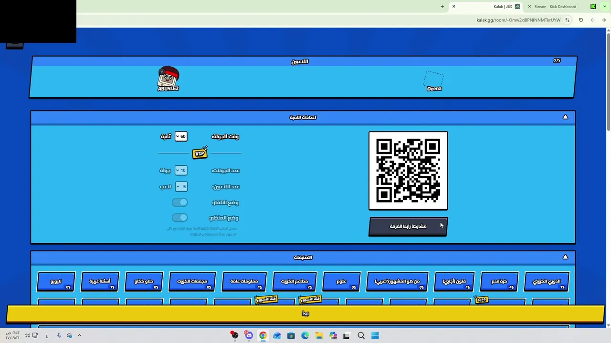Open the Windows Start menu
Viewport: 611px width, 343px height.
(375, 335)
